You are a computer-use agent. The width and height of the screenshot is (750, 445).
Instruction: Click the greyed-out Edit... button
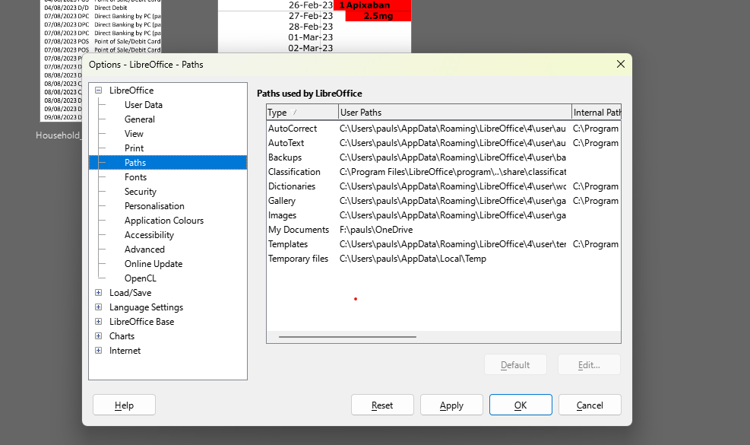click(x=589, y=365)
